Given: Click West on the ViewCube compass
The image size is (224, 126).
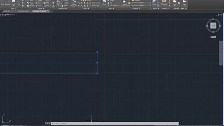Looking at the screenshot, I should point(207,26).
